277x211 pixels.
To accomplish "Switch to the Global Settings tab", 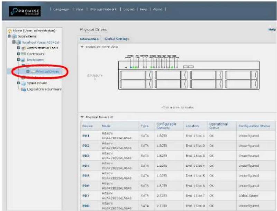I will tap(117, 39).
